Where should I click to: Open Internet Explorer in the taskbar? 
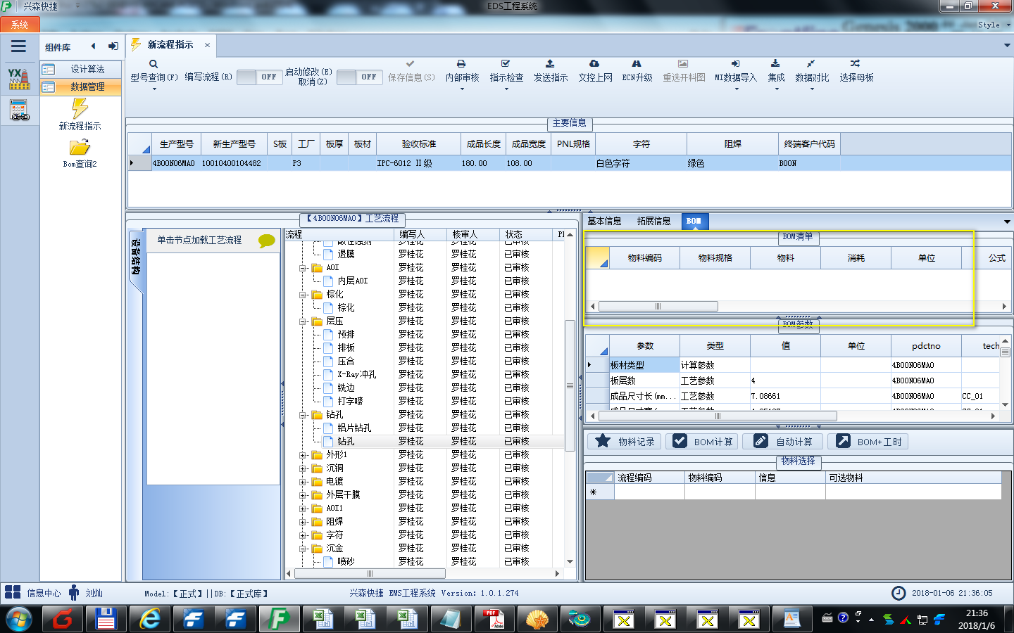tap(149, 619)
